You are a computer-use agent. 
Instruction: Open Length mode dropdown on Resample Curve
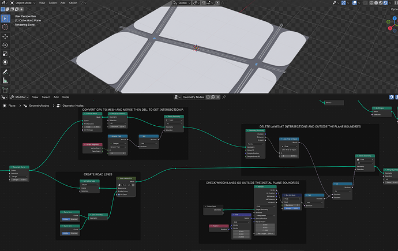(x=20, y=177)
